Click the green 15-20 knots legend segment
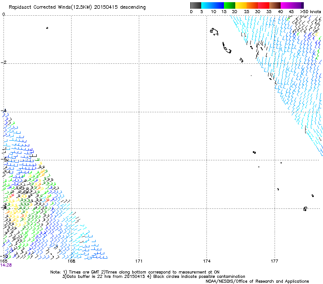The width and height of the screenshot is (323, 284). pyautogui.click(x=230, y=5)
